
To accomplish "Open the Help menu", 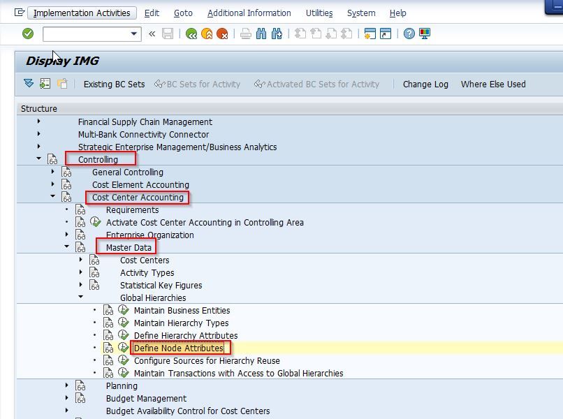I will (398, 13).
